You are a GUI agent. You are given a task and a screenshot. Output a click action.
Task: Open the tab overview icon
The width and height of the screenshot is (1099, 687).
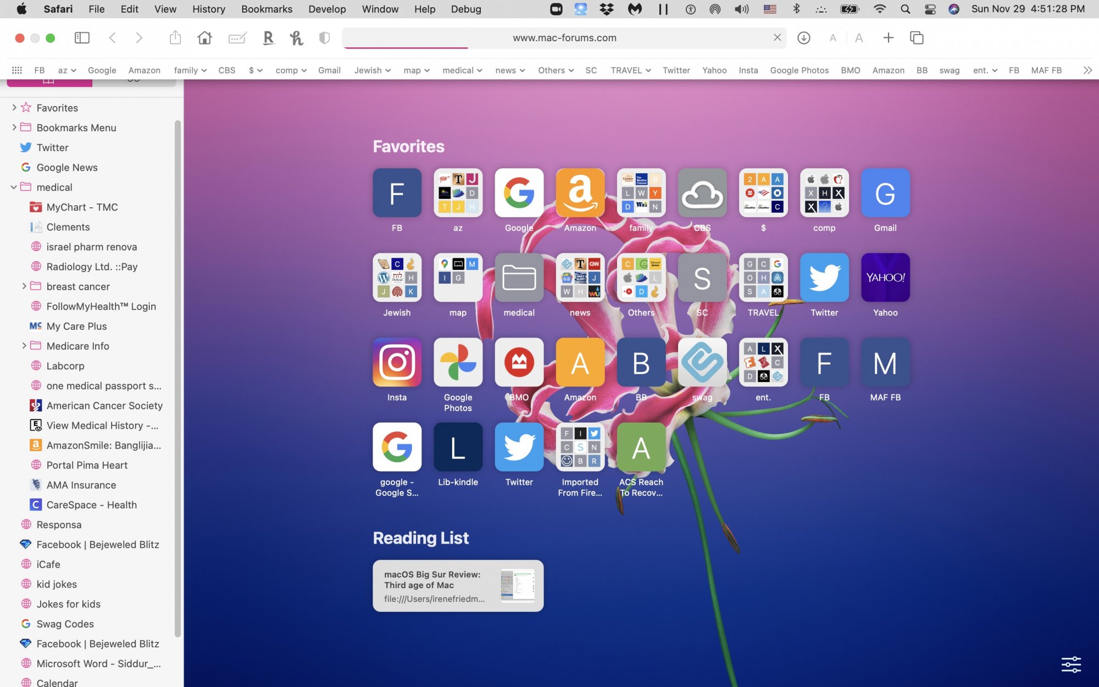917,38
